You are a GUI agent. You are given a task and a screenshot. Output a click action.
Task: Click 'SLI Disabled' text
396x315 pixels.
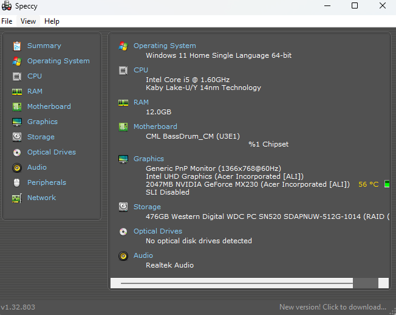coord(168,192)
